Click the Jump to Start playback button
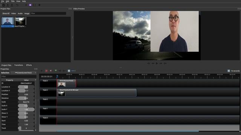The height and width of the screenshot is (135, 241). (x=148, y=63)
